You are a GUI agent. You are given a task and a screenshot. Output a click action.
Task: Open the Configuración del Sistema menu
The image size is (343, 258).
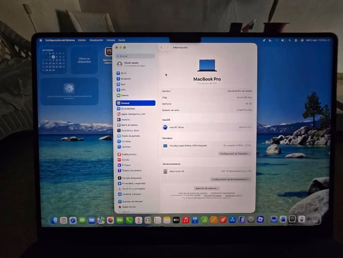(60, 40)
